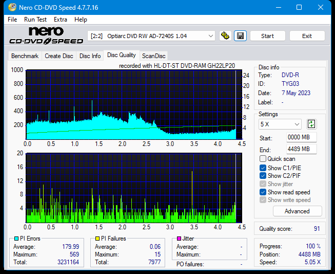Switch to the ScanDisc tab
The height and width of the screenshot is (274, 335).
[x=153, y=56]
